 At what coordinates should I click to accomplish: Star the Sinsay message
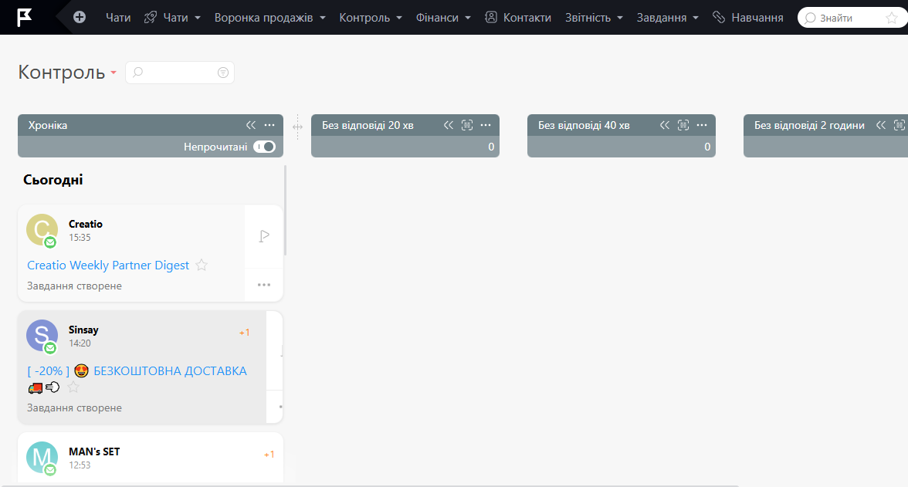tap(73, 387)
